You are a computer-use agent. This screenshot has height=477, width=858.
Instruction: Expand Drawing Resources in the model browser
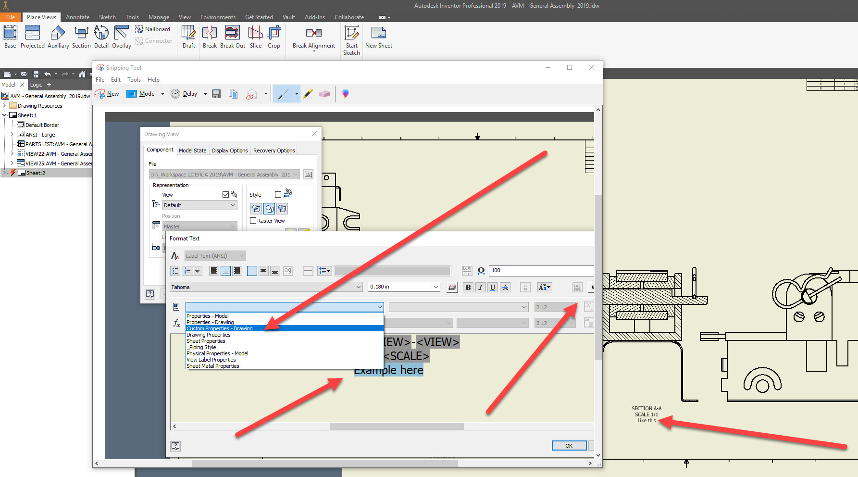5,105
